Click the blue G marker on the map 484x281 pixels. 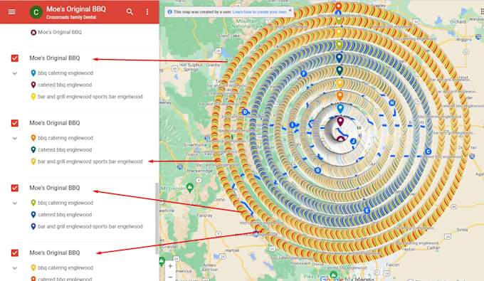click(x=317, y=170)
